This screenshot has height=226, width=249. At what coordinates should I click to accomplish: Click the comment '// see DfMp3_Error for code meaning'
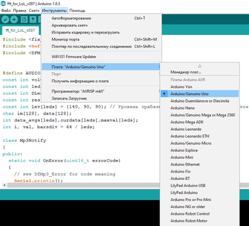tap(65, 174)
